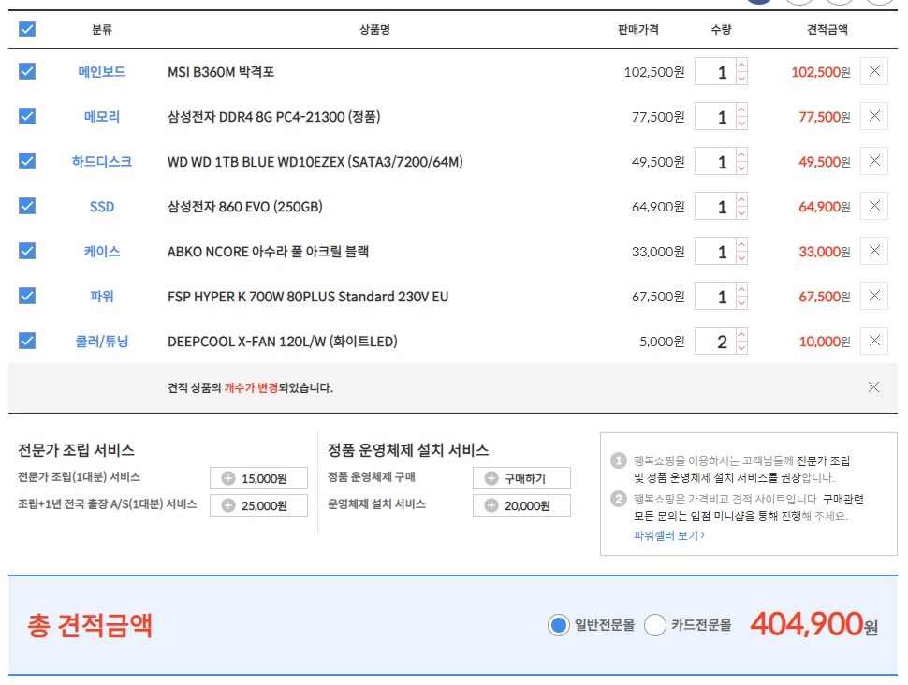Remove the DEEPCOOL X-FAN cooler item
Screen dimensions: 908x685
coord(873,341)
